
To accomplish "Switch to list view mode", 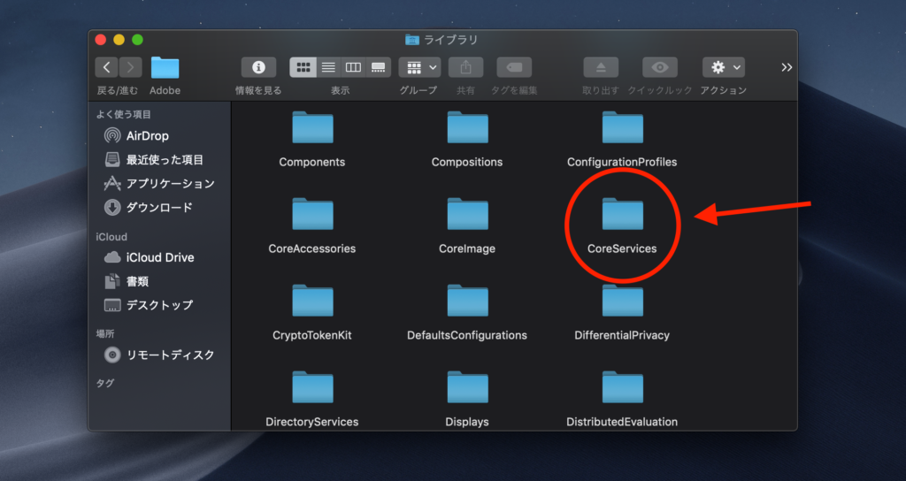I will coord(328,67).
